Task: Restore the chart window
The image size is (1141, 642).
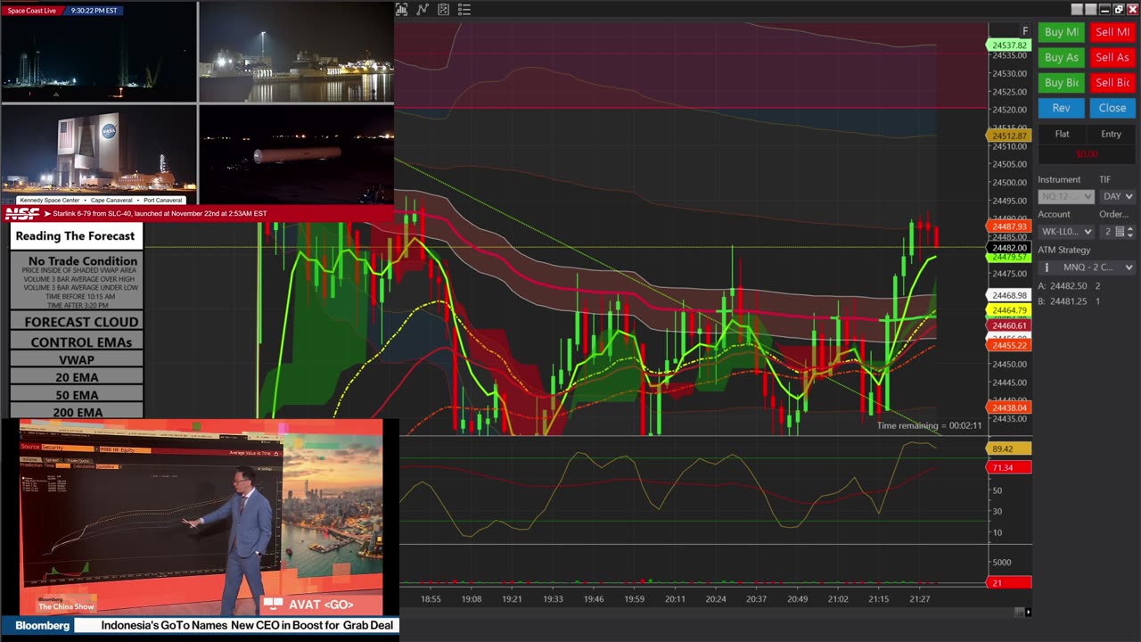Action: point(1119,9)
